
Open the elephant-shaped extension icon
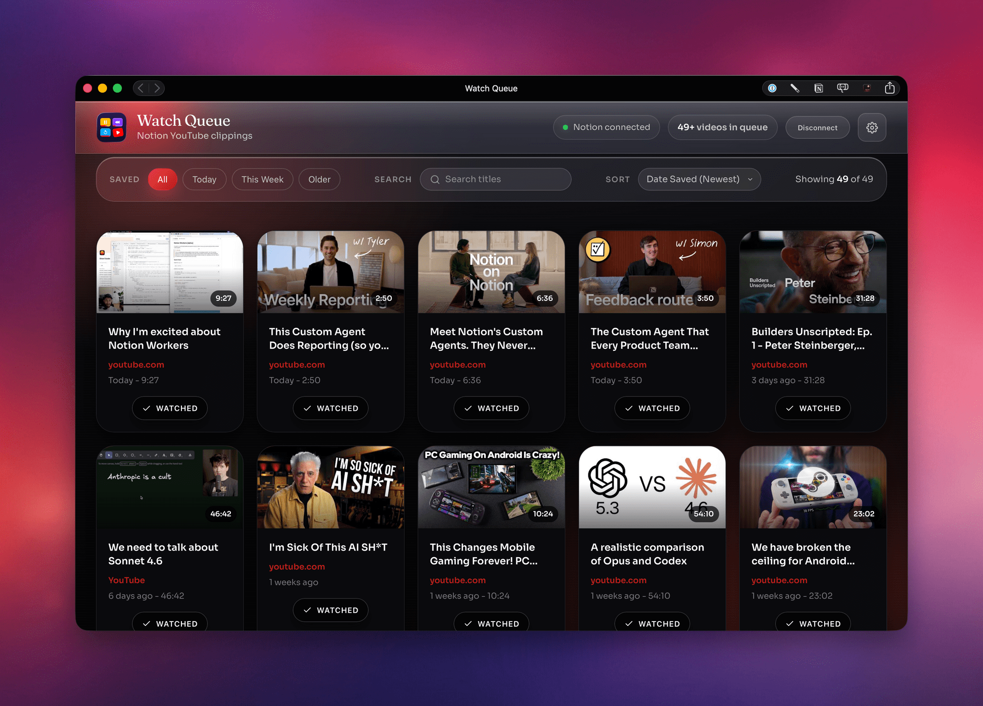tap(842, 88)
